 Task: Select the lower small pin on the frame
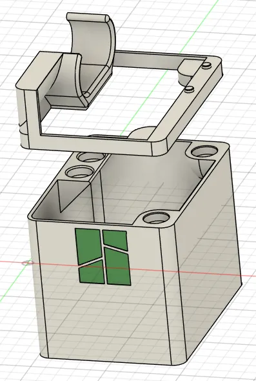click(190, 89)
